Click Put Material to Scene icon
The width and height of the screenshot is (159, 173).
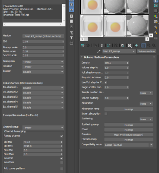point(88,45)
